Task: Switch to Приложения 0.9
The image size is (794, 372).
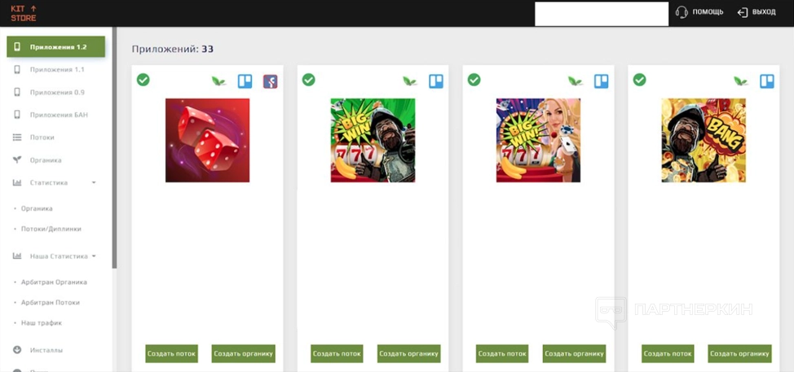Action: tap(55, 92)
